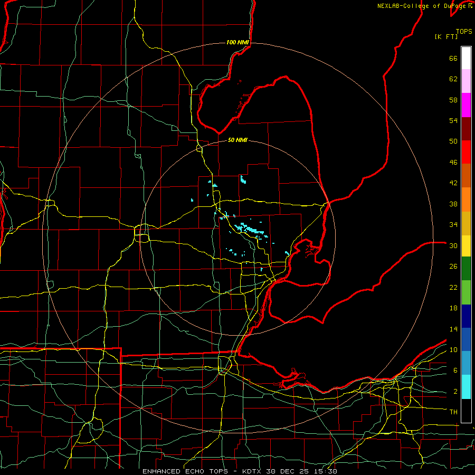Click the legend value 22

[x=453, y=287]
